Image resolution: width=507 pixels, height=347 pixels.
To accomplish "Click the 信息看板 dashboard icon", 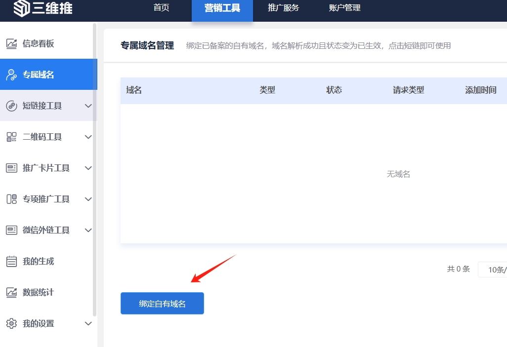I will [x=11, y=43].
